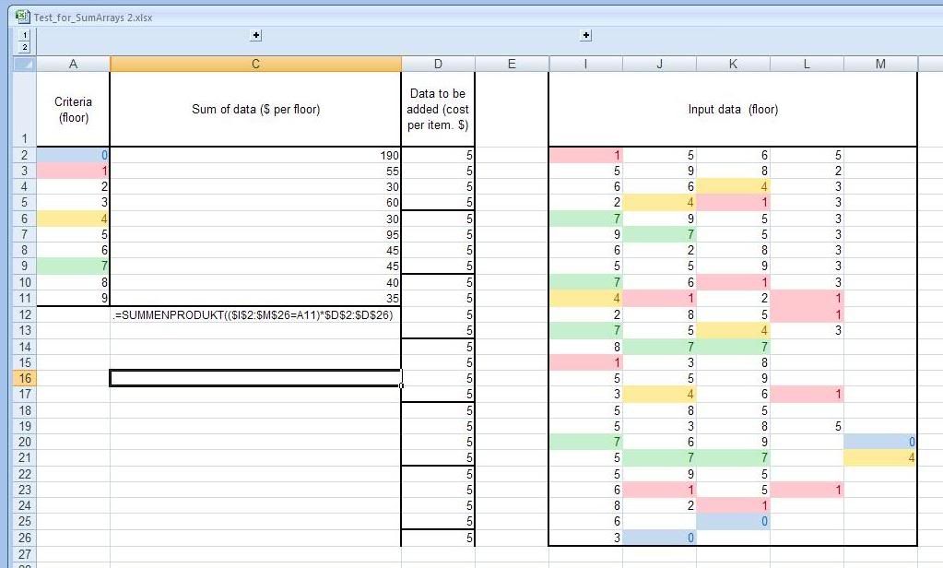Click the blue cell with 0 in J26
Viewport: 943px width, 568px height.
[660, 538]
